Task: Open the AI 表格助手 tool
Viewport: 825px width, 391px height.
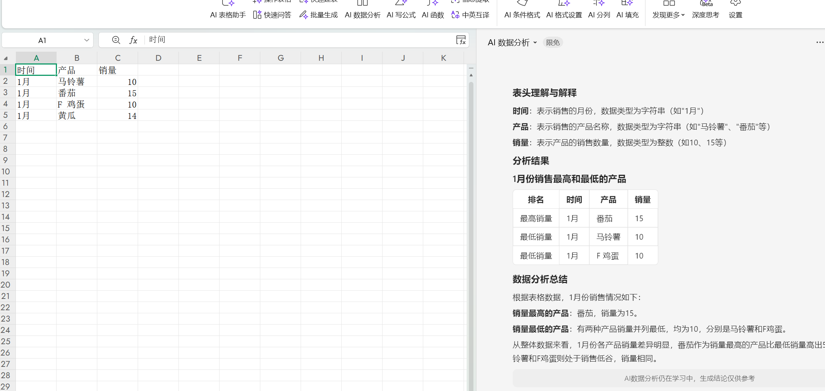Action: pyautogui.click(x=228, y=10)
